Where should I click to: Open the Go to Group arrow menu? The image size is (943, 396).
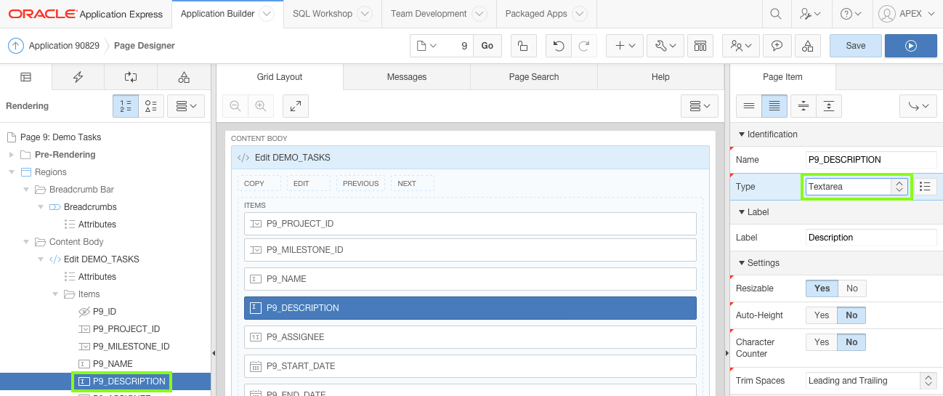click(918, 106)
